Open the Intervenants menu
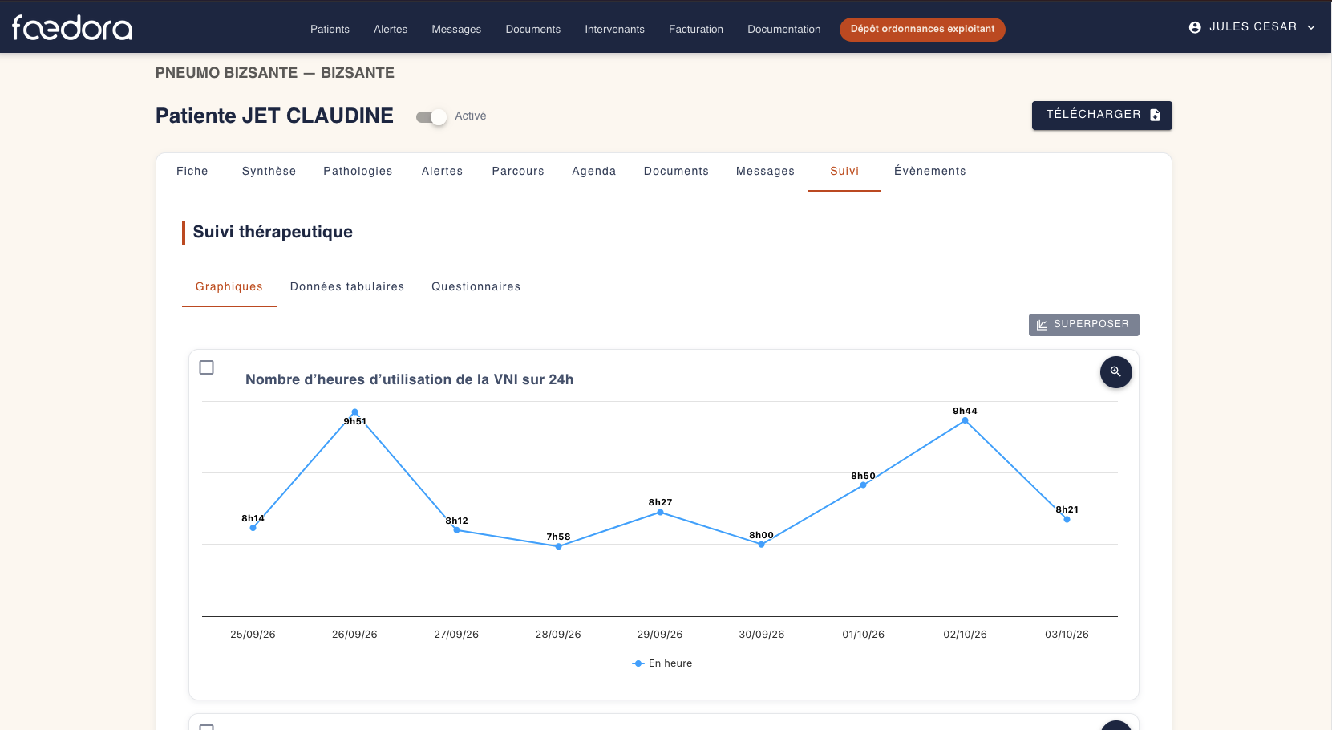 (614, 29)
